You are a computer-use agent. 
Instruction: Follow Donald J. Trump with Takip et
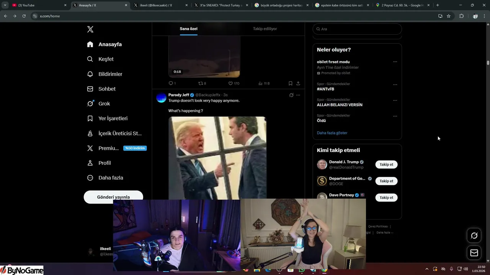[x=386, y=165]
